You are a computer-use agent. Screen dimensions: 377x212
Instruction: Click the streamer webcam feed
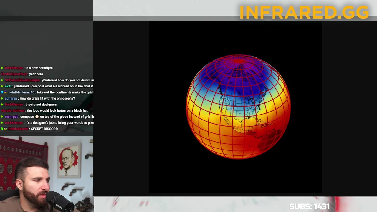click(47, 174)
